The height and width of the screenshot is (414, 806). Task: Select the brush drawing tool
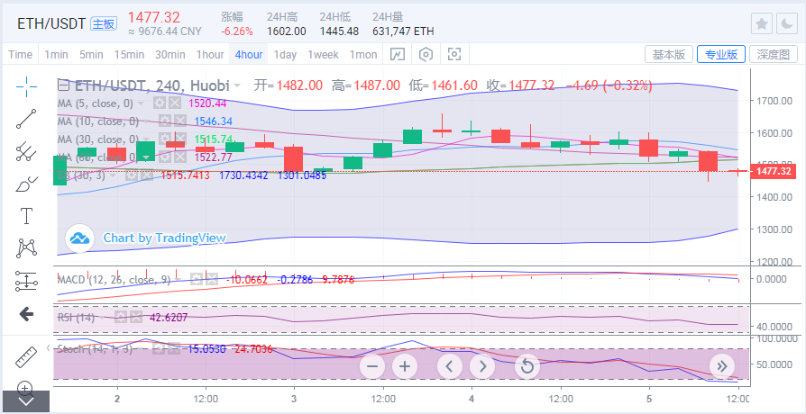26,184
